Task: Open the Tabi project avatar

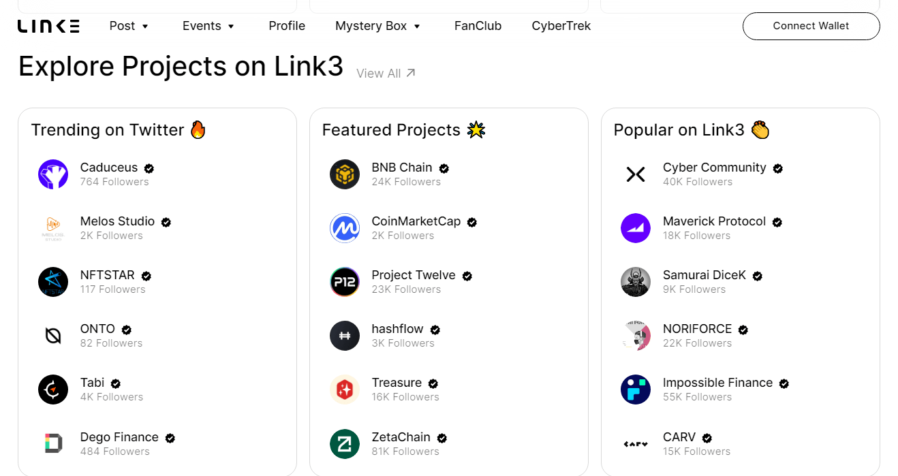Action: pyautogui.click(x=53, y=390)
